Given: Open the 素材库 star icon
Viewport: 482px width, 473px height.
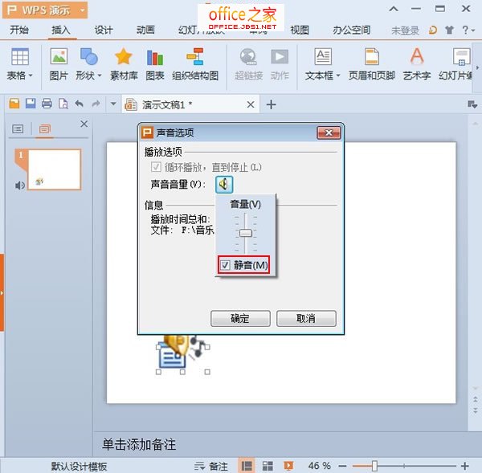Looking at the screenshot, I should pos(124,56).
